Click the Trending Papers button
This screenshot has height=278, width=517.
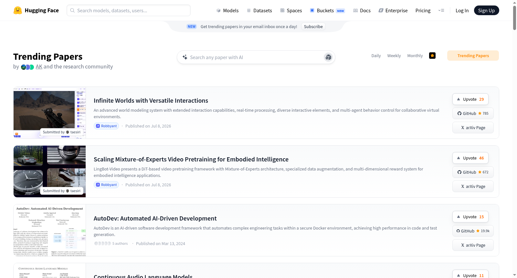click(x=473, y=56)
